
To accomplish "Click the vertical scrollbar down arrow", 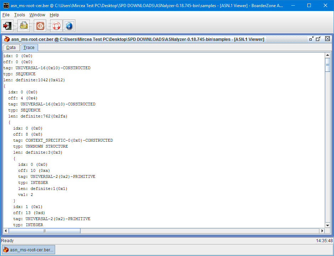I will [x=328, y=225].
